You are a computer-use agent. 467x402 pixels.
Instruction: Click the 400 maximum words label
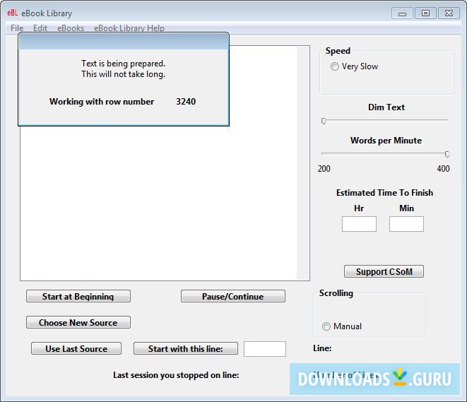443,169
